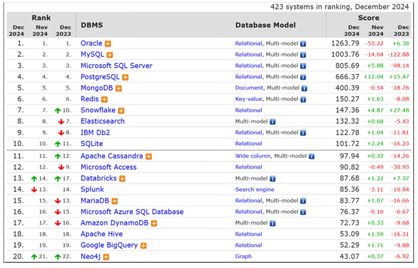Click the plus icon beside Amazon DynamoDB
The image size is (418, 268).
point(154,223)
